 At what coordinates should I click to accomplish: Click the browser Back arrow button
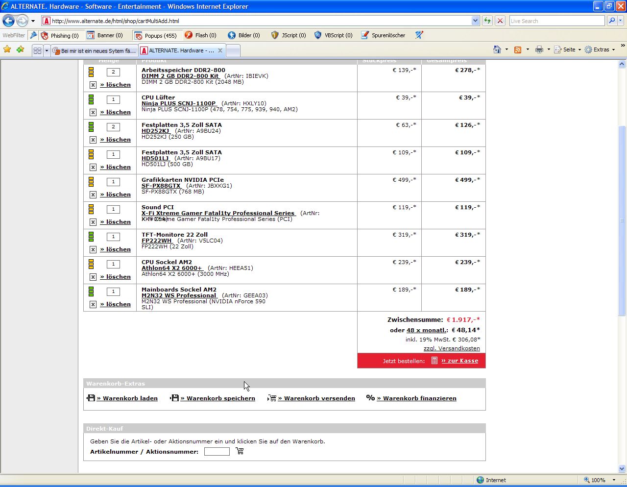(x=8, y=21)
